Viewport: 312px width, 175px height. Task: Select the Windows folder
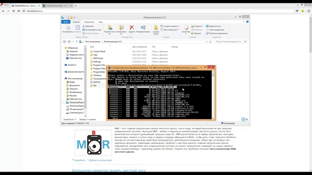[x=96, y=75]
